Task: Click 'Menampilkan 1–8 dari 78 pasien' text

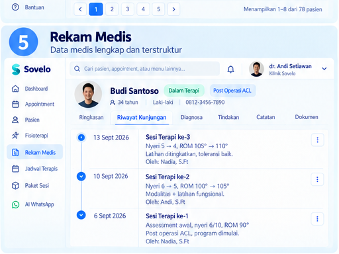Action: [283, 9]
